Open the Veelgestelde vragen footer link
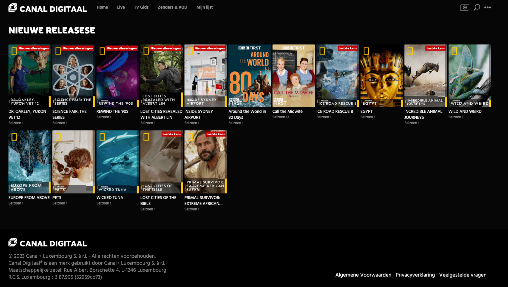Image resolution: width=508 pixels, height=287 pixels. pyautogui.click(x=463, y=275)
